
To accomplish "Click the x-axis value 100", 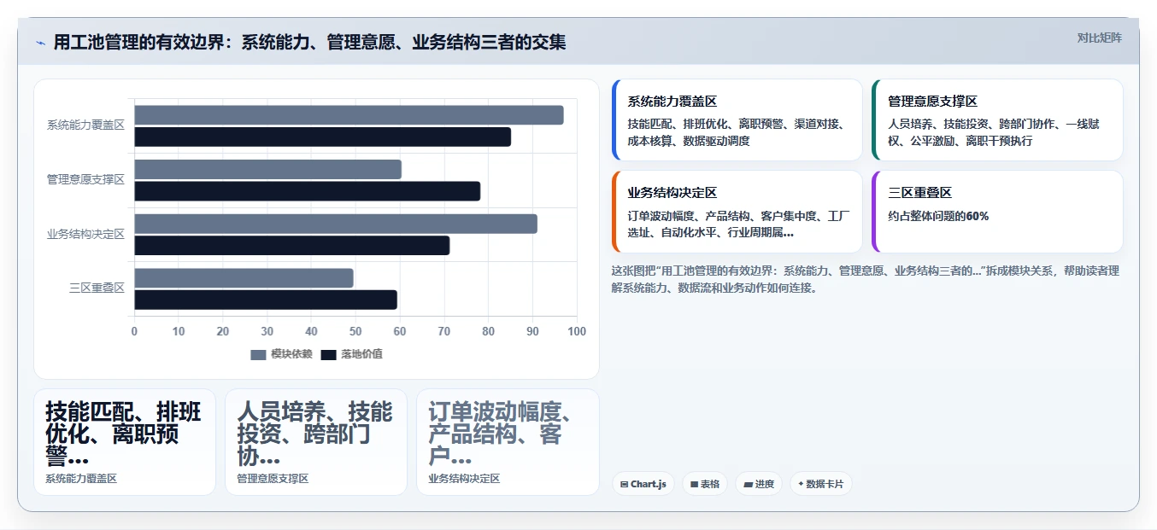I will coord(577,332).
